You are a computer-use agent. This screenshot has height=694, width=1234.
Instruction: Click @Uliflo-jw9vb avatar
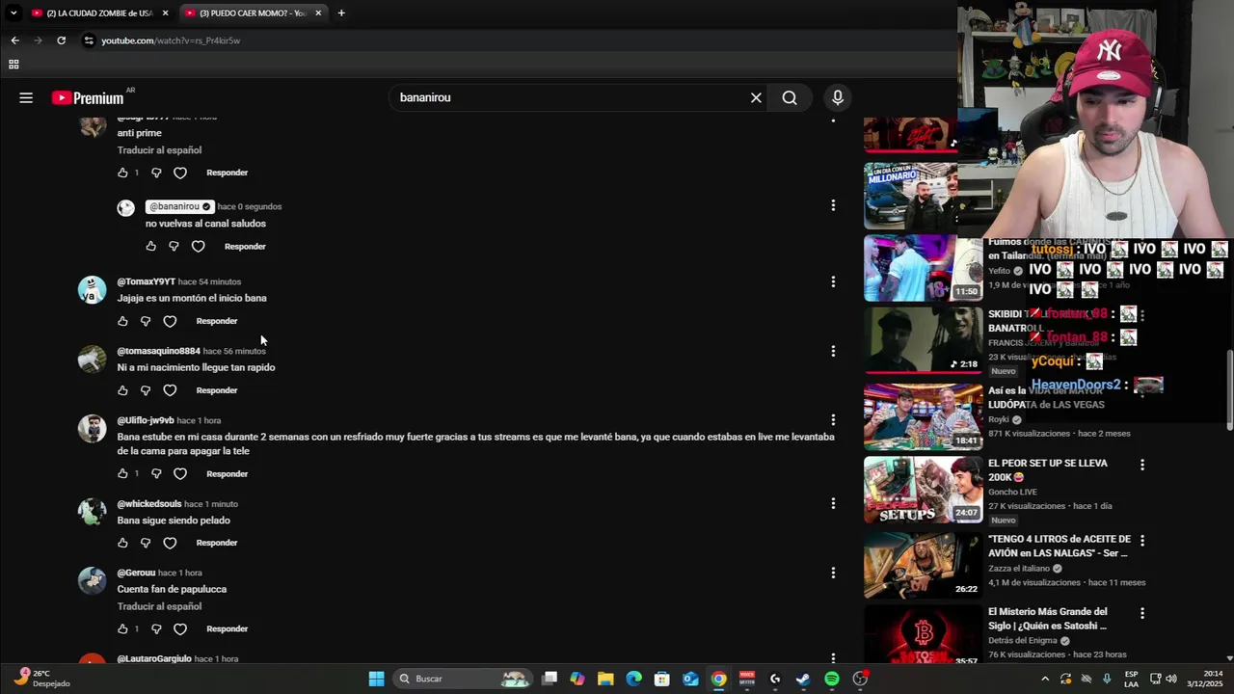(92, 428)
